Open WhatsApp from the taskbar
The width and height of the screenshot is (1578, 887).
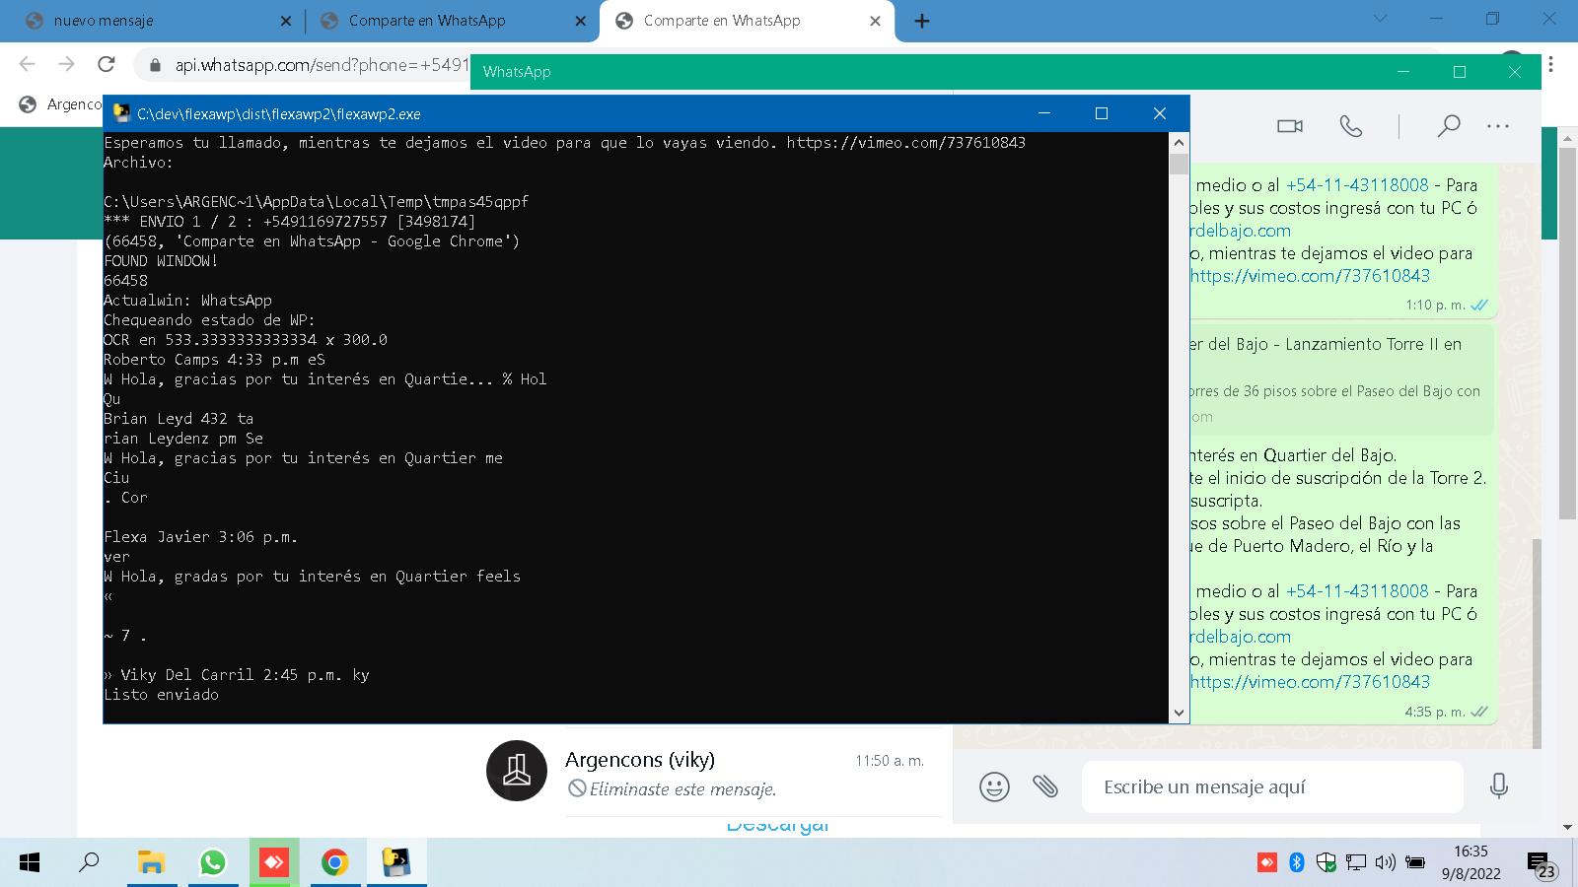tap(212, 862)
